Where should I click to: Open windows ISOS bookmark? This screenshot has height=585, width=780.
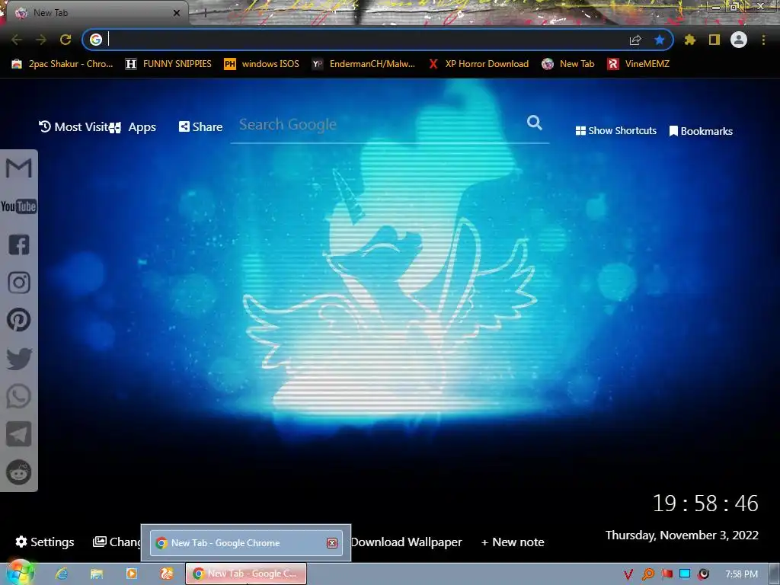tap(262, 64)
